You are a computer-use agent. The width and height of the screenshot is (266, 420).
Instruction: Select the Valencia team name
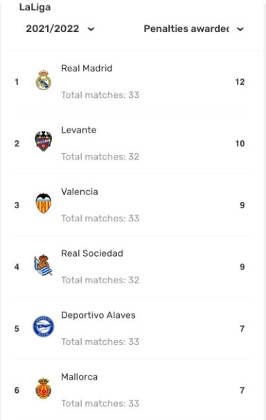(80, 192)
